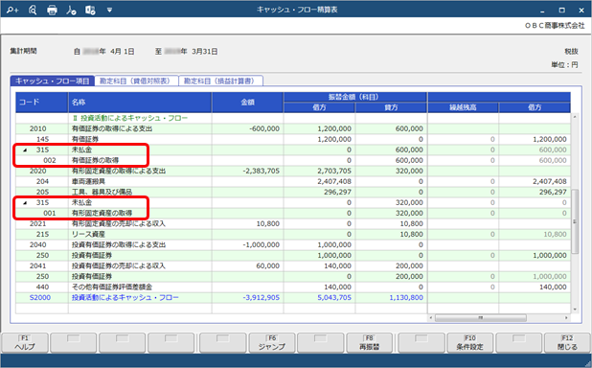Select row 2040 投資有価証券の取得による支出
The width and height of the screenshot is (592, 368).
pyautogui.click(x=293, y=245)
